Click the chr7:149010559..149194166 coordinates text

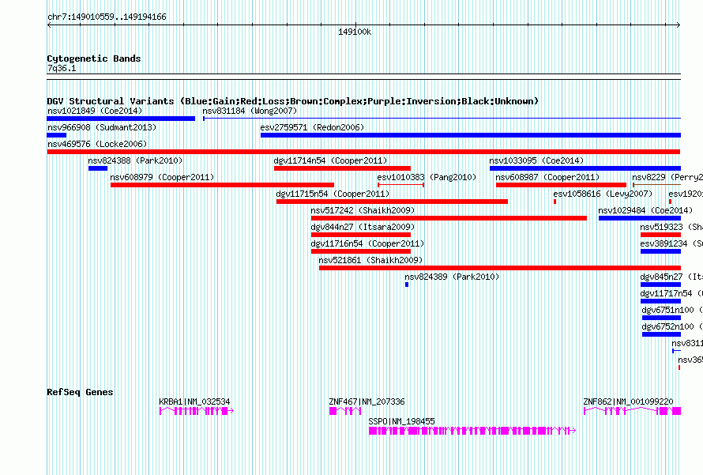pyautogui.click(x=107, y=17)
